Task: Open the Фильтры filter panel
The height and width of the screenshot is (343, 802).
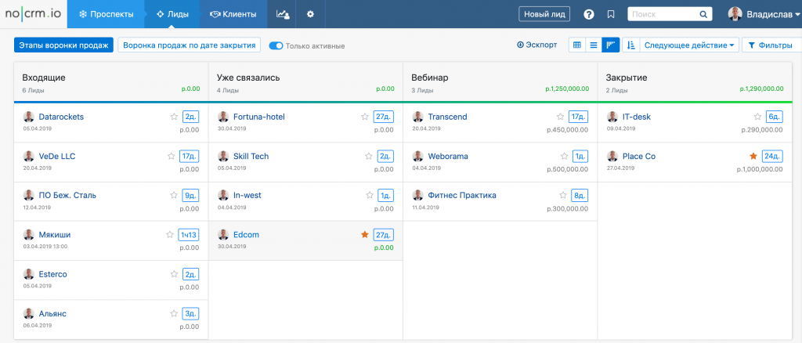Action: click(x=771, y=45)
